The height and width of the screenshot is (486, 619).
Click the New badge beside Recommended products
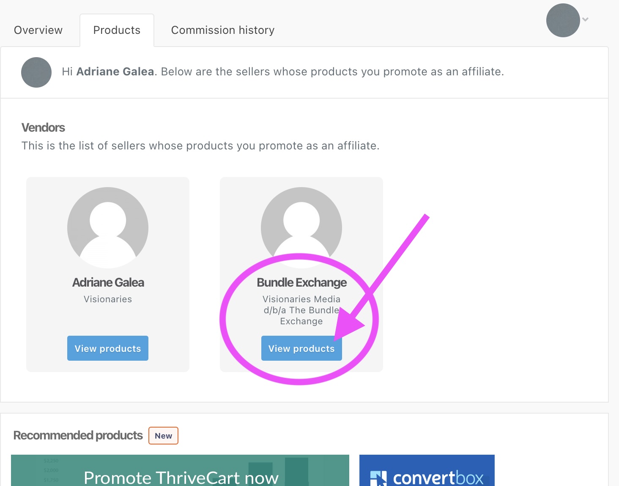163,436
